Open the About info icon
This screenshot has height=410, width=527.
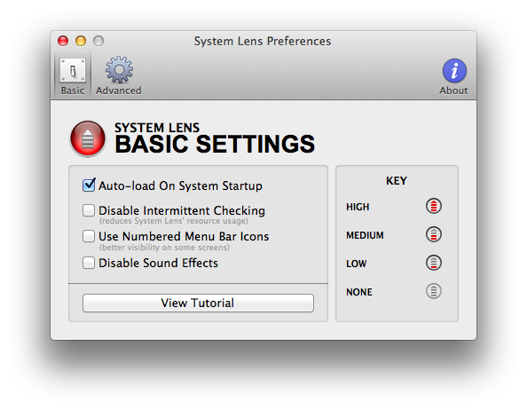(x=454, y=71)
